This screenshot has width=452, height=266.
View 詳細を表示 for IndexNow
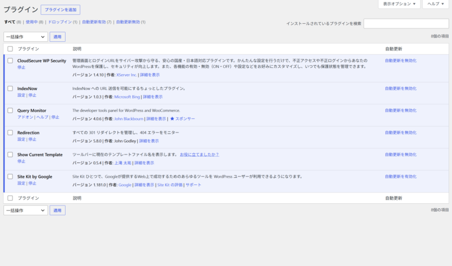[x=153, y=97]
